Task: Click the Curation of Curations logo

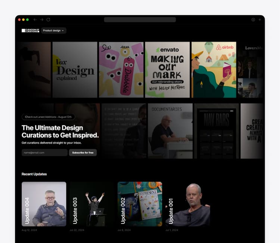Action: click(x=30, y=31)
